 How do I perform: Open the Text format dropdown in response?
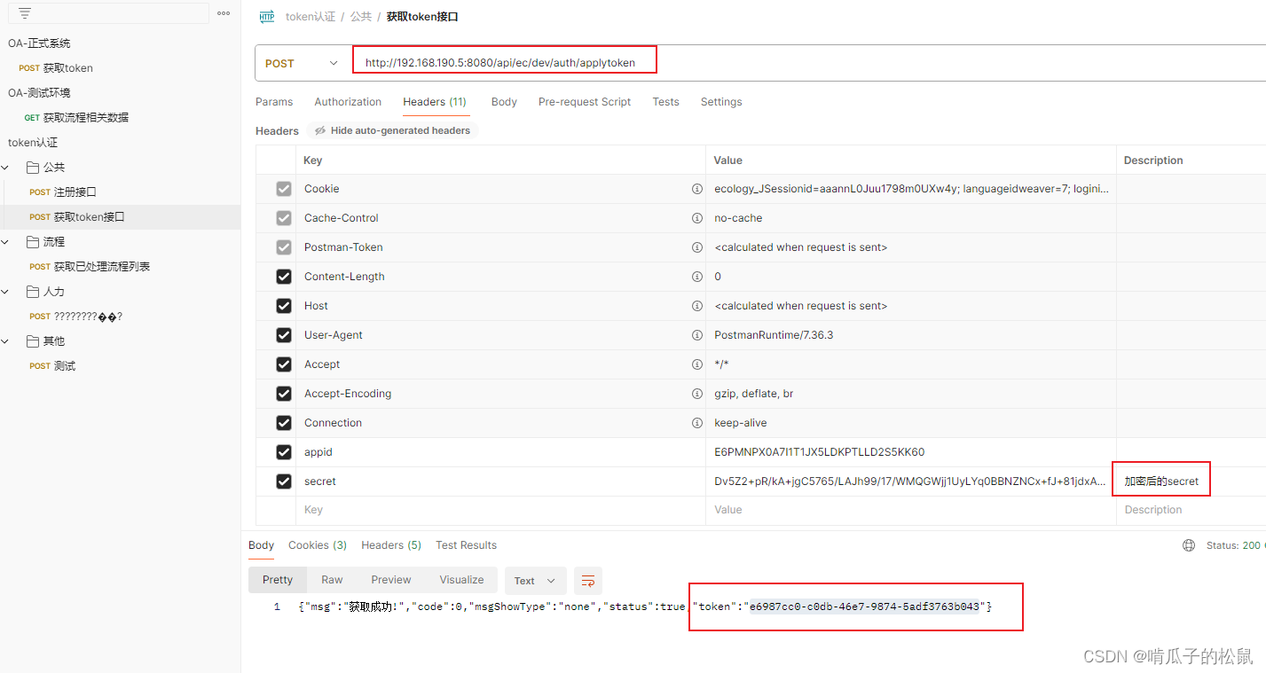pos(535,581)
